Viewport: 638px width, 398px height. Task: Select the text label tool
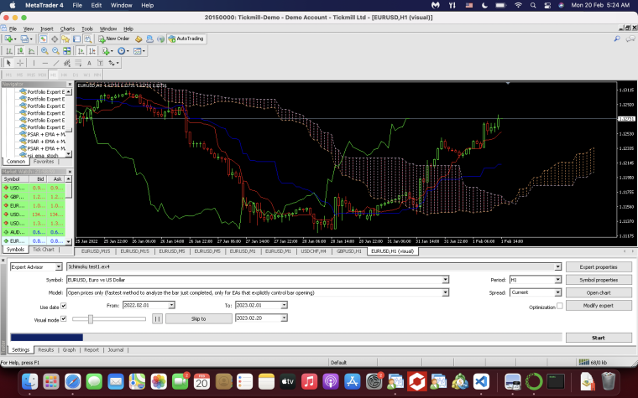click(89, 63)
